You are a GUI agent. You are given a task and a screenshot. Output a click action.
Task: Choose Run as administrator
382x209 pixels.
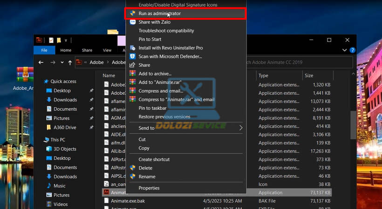point(159,13)
